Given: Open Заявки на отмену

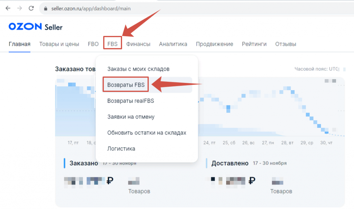Looking at the screenshot, I should (131, 117).
